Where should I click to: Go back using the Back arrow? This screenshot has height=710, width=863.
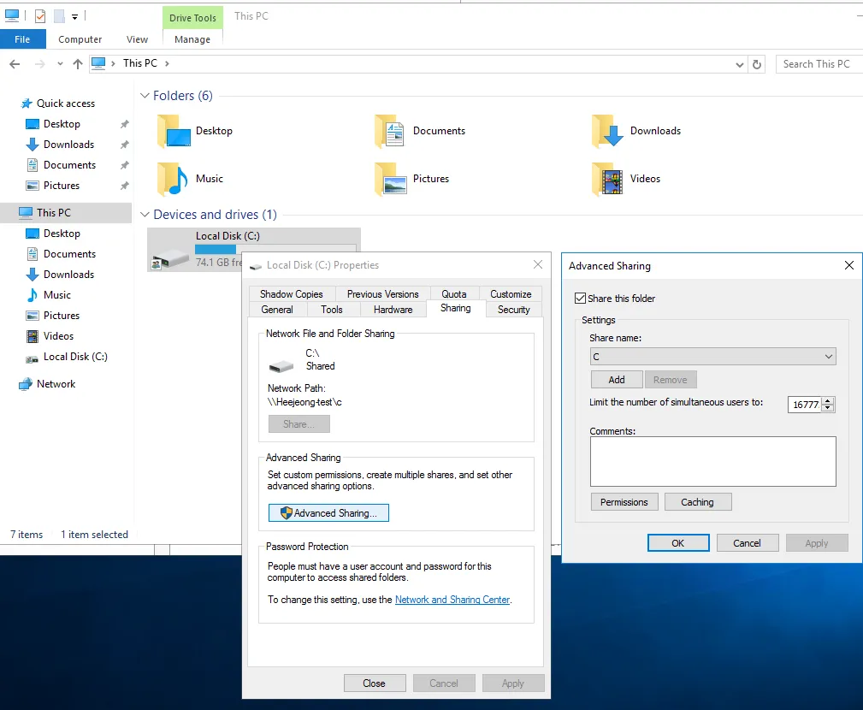click(15, 64)
